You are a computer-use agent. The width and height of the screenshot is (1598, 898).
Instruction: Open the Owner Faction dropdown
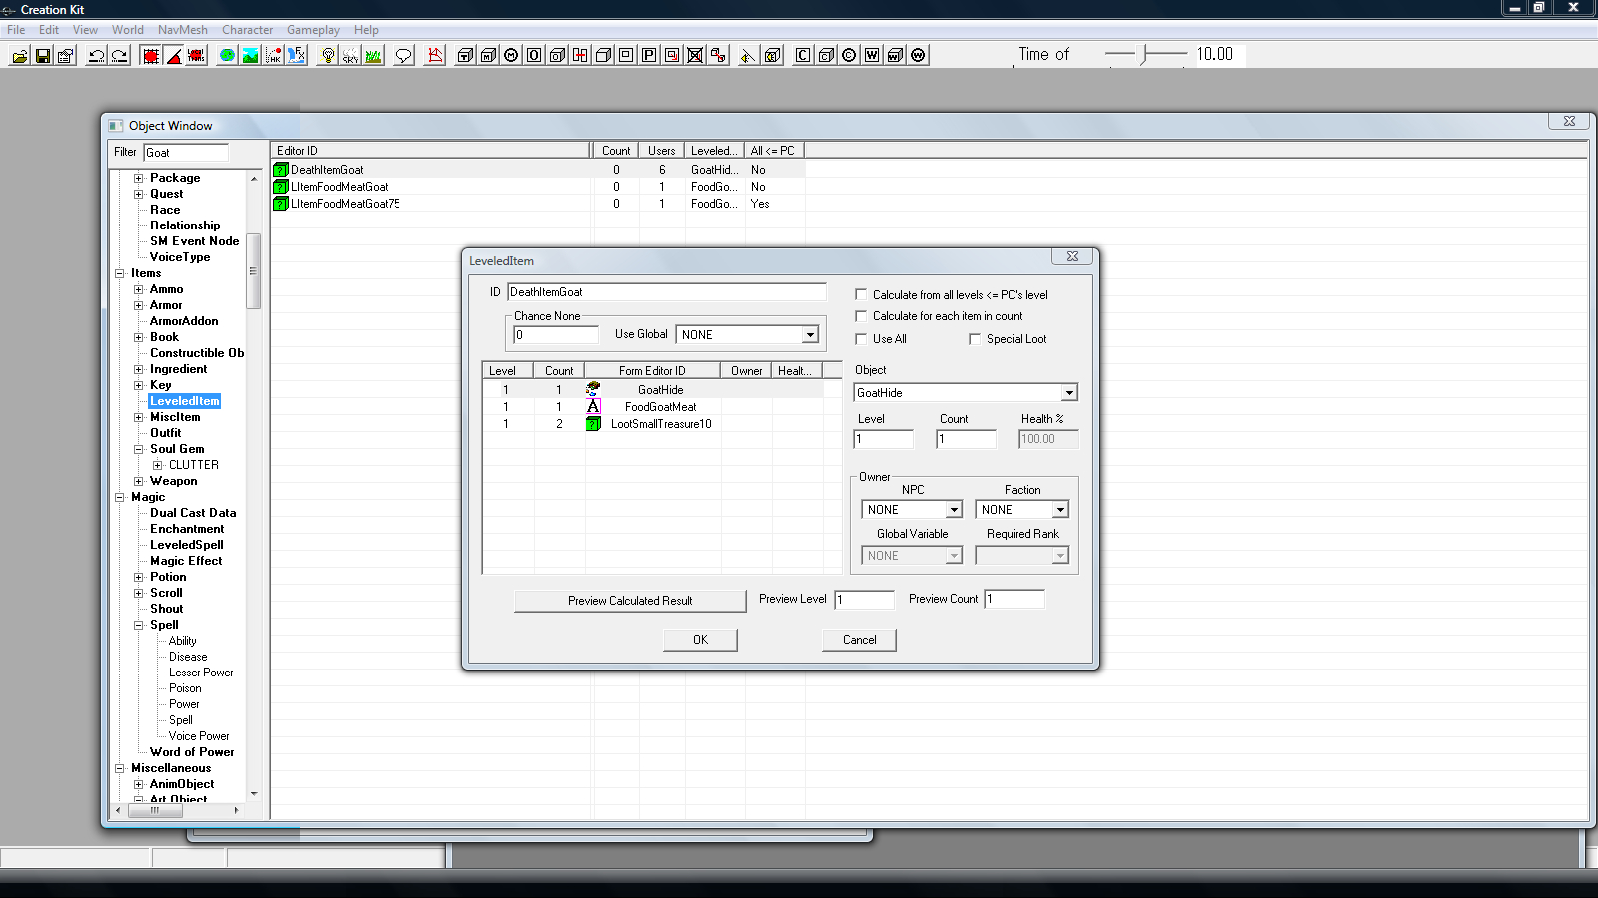tap(1059, 510)
